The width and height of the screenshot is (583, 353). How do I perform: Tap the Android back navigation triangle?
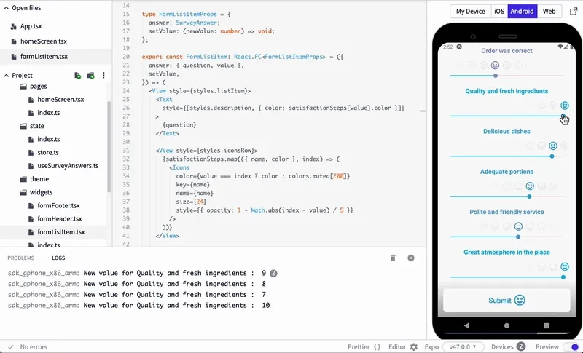[466, 325]
